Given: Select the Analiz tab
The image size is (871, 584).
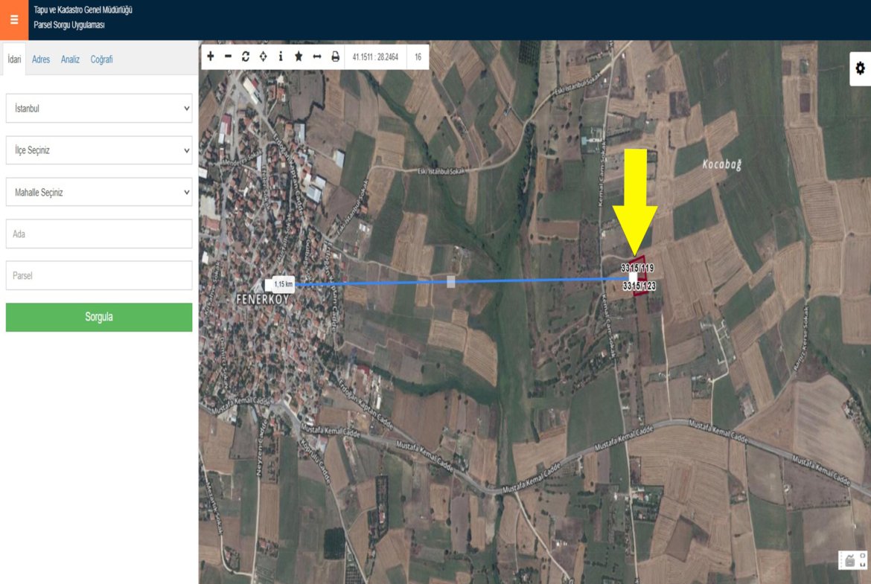Looking at the screenshot, I should tap(70, 59).
